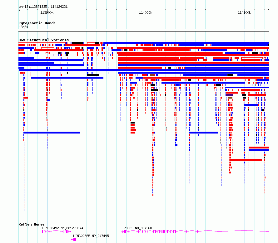Click the 114100k ruler tick label
The image size is (278, 243).
coord(244,12)
